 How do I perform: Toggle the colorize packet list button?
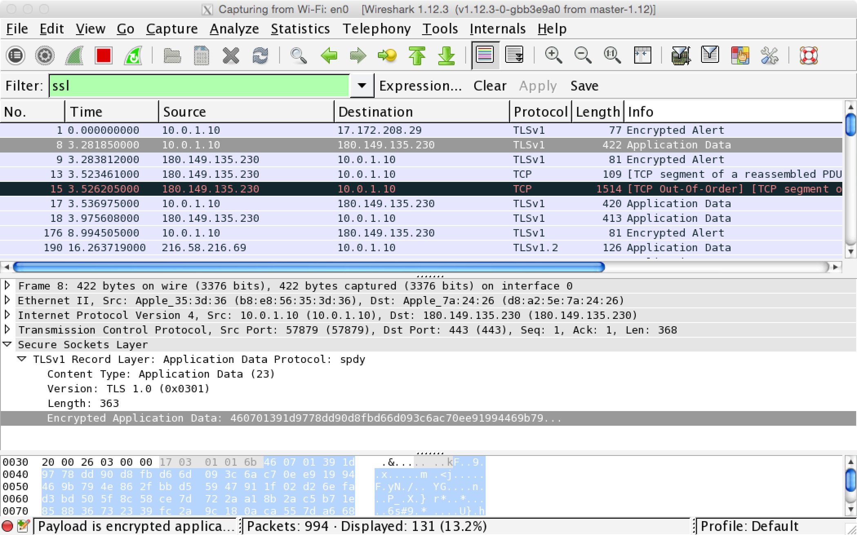point(485,55)
